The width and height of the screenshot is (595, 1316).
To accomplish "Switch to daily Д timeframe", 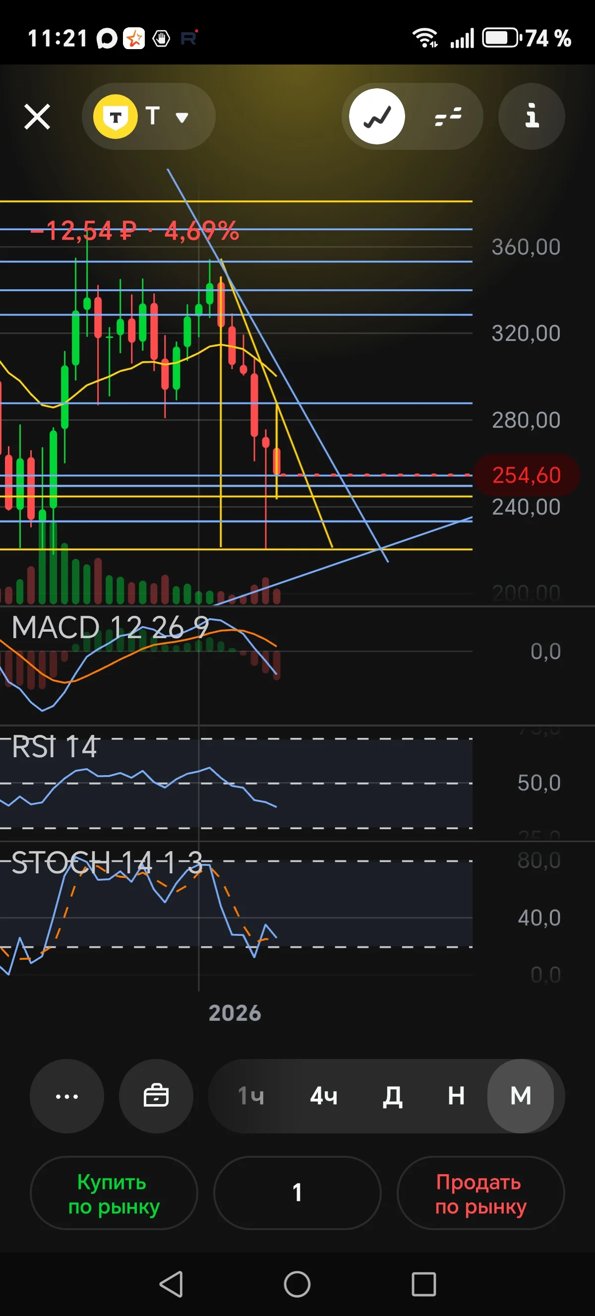I will [x=392, y=1096].
